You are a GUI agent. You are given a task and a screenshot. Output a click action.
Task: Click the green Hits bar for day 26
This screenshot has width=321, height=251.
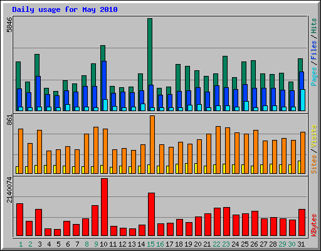coord(253,74)
